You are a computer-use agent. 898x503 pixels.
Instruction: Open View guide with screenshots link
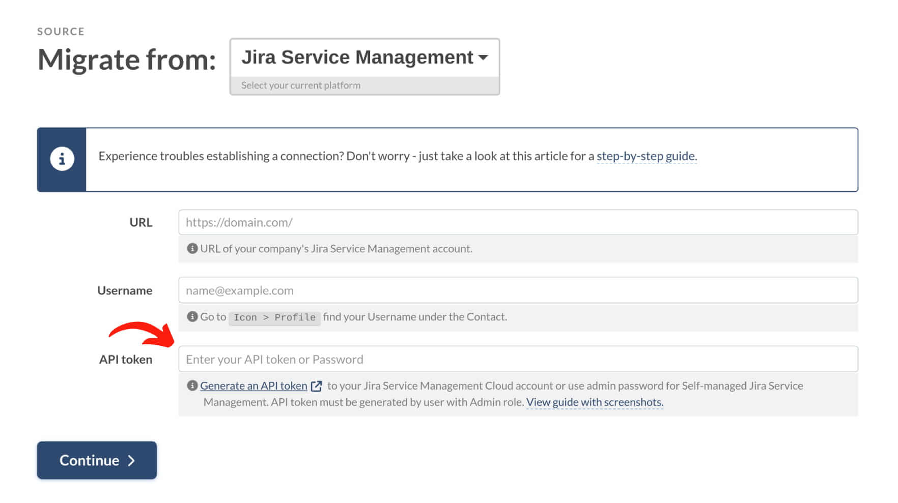(595, 402)
